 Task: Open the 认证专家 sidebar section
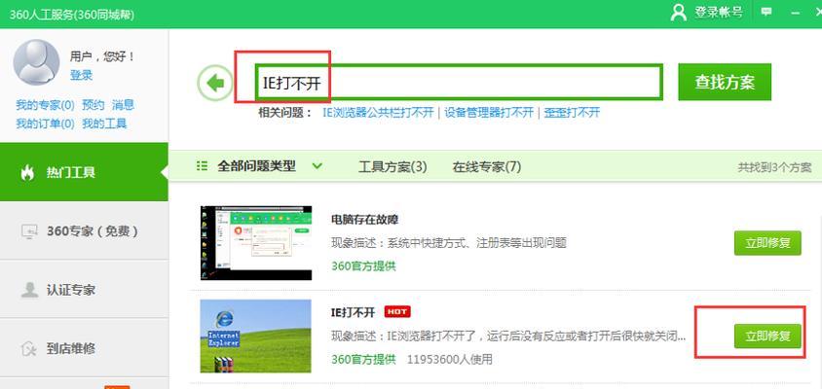click(x=84, y=290)
